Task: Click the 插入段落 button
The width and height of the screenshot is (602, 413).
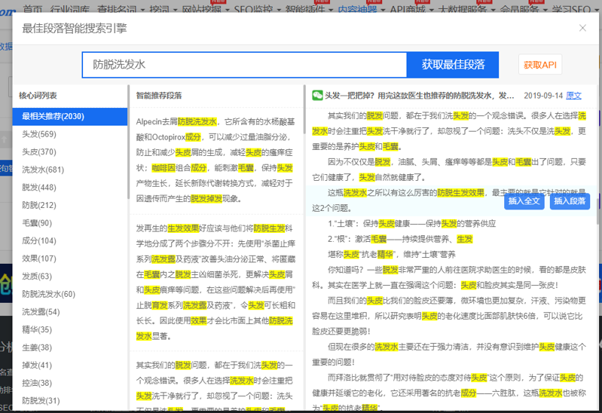Action: point(570,201)
